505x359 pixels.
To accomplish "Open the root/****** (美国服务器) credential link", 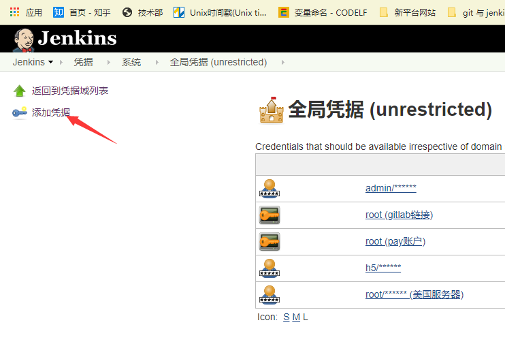I will pyautogui.click(x=414, y=294).
